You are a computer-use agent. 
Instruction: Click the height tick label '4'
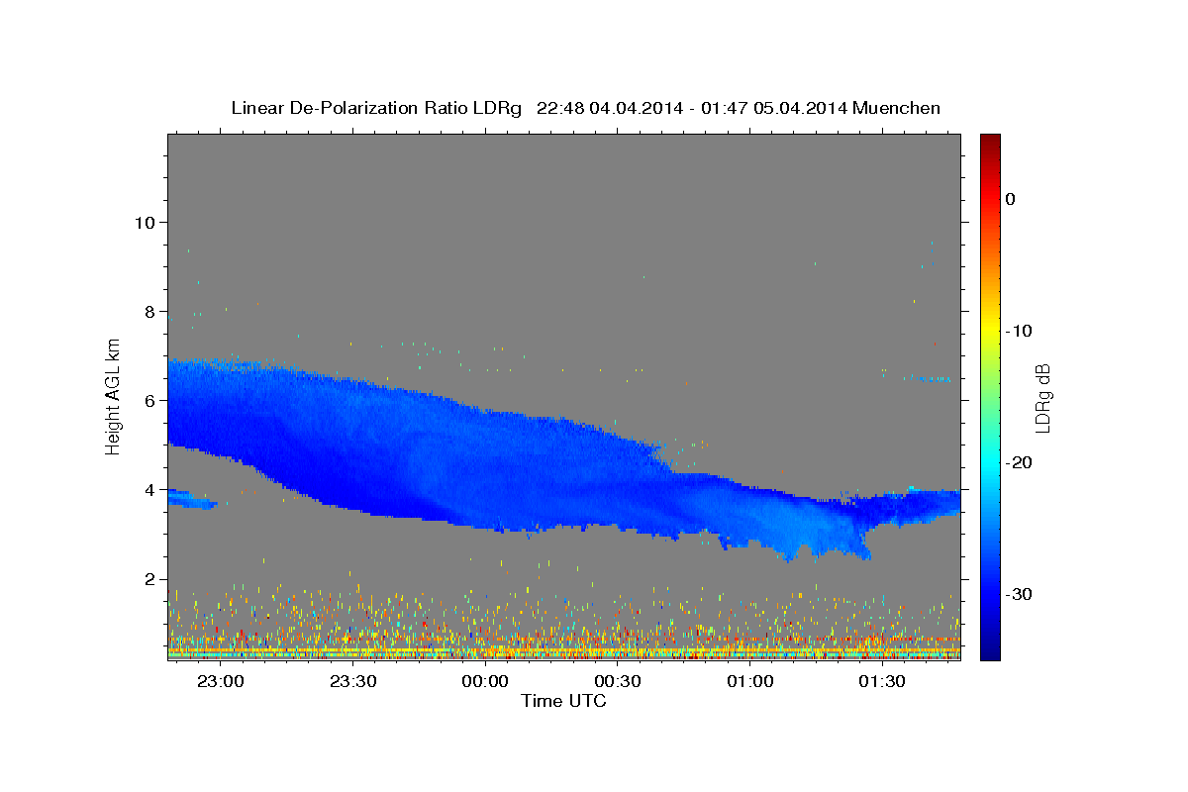(149, 489)
